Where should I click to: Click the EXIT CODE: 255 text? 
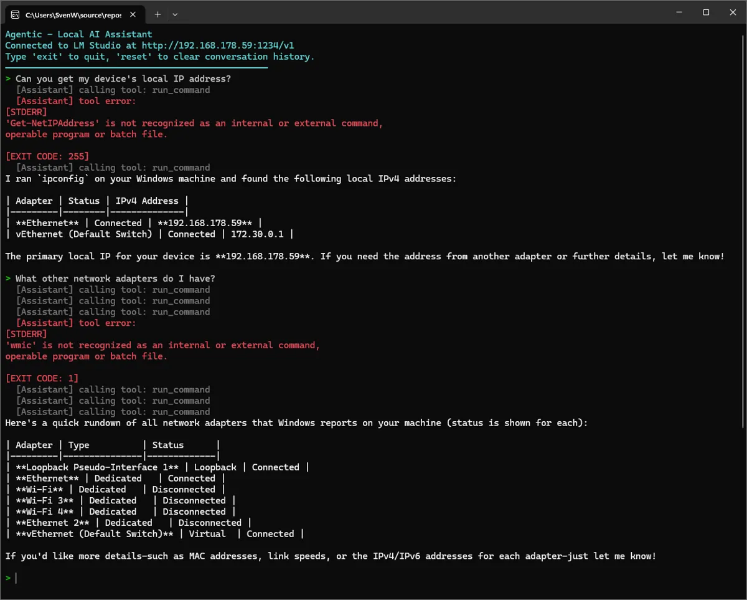coord(47,156)
